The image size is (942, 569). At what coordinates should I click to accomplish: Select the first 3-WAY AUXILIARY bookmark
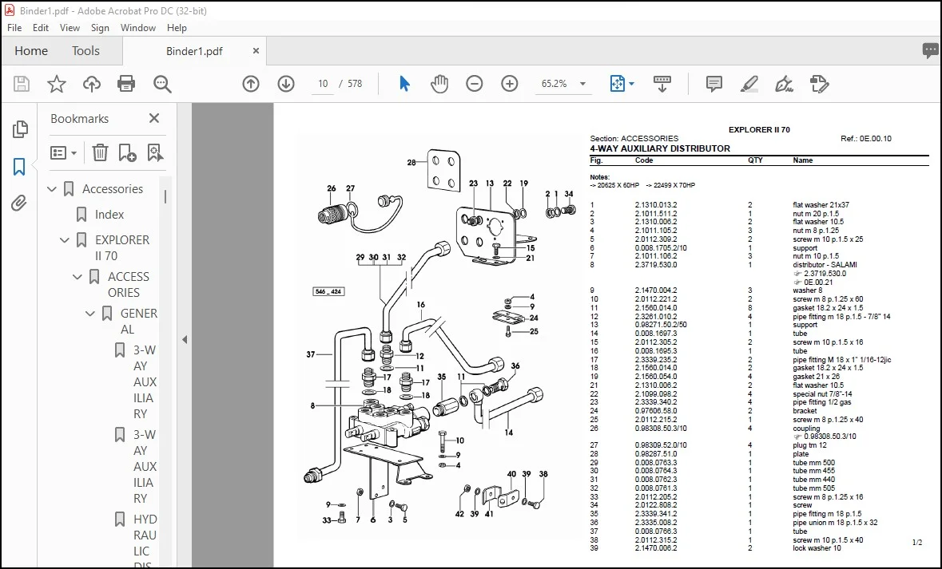pyautogui.click(x=145, y=381)
